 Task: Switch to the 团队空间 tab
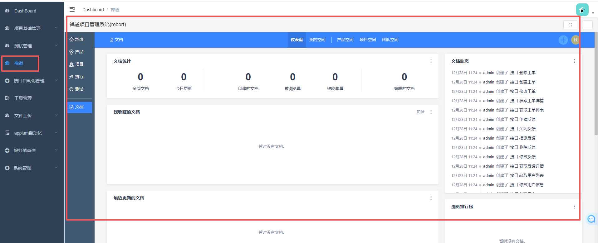point(390,40)
